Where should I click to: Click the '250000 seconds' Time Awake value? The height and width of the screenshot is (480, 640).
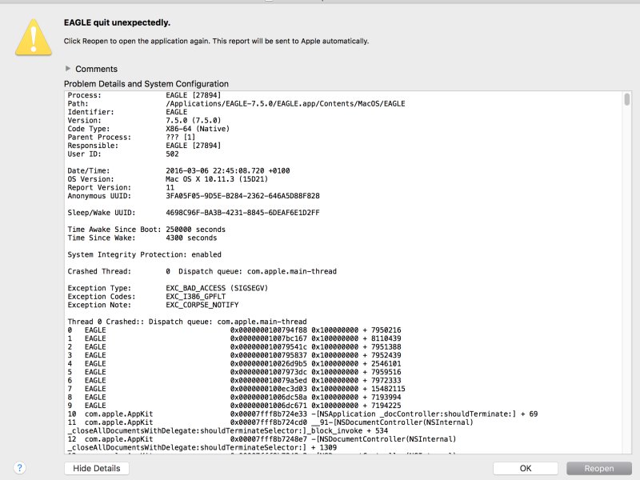click(x=195, y=230)
